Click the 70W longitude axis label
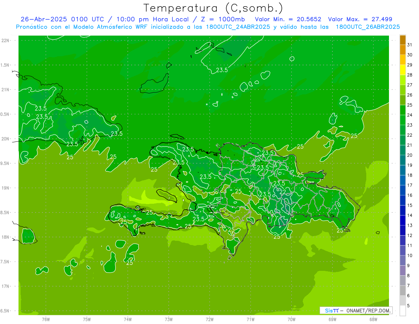Image resolution: width=419 pixels, height=324 pixels. [292, 319]
